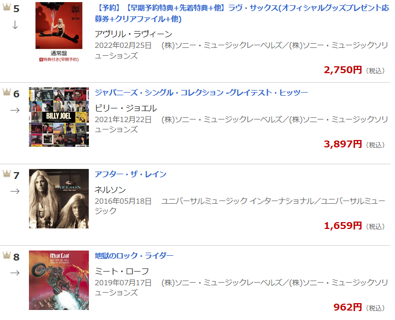Viewport: 395px width, 320px height.
Task: Open the 地獄のロック・ライダー title link
Action: 134,256
